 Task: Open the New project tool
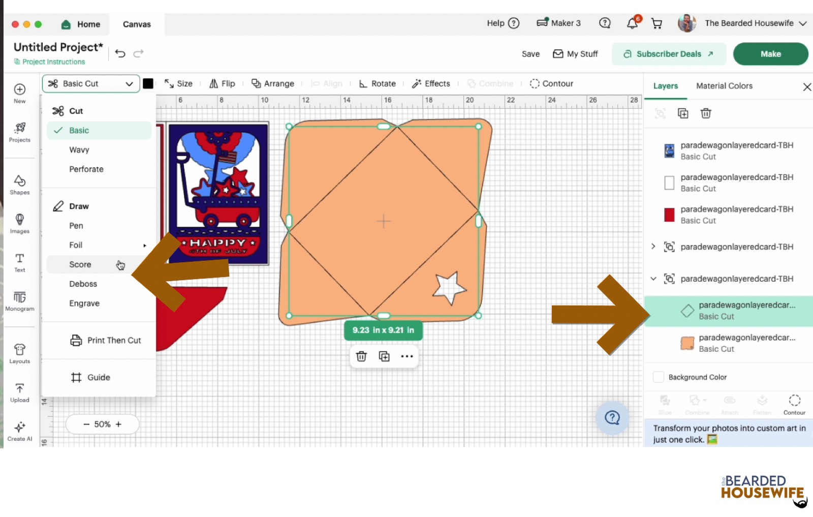click(x=19, y=93)
